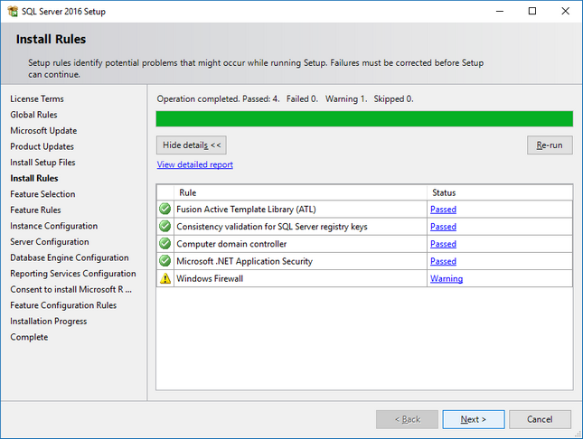The width and height of the screenshot is (583, 439).
Task: Select Feature Selection step in sidebar
Action: pos(42,194)
